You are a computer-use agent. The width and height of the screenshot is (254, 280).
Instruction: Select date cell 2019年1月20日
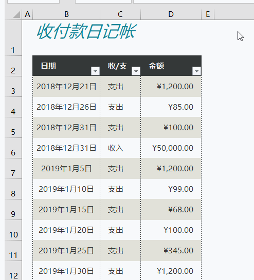pyautogui.click(x=66, y=230)
